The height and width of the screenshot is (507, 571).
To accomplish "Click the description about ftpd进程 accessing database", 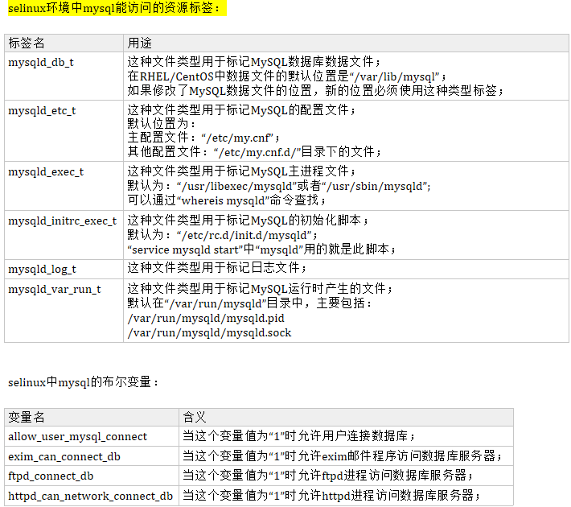I will click(x=328, y=476).
